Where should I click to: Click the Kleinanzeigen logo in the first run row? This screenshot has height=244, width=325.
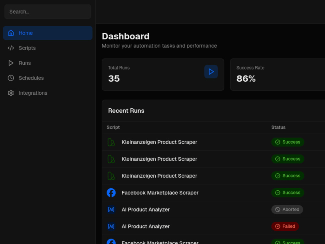pos(111,142)
